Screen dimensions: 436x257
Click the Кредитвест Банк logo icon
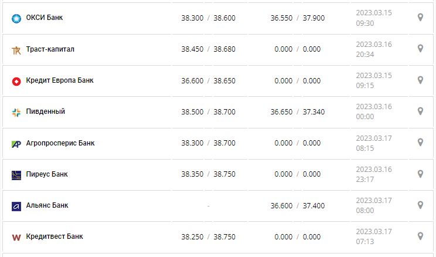tap(16, 237)
